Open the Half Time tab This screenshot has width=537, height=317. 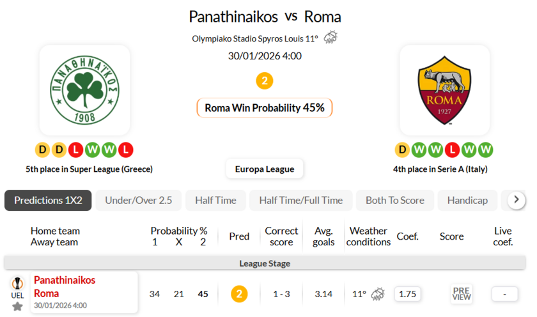coord(215,200)
